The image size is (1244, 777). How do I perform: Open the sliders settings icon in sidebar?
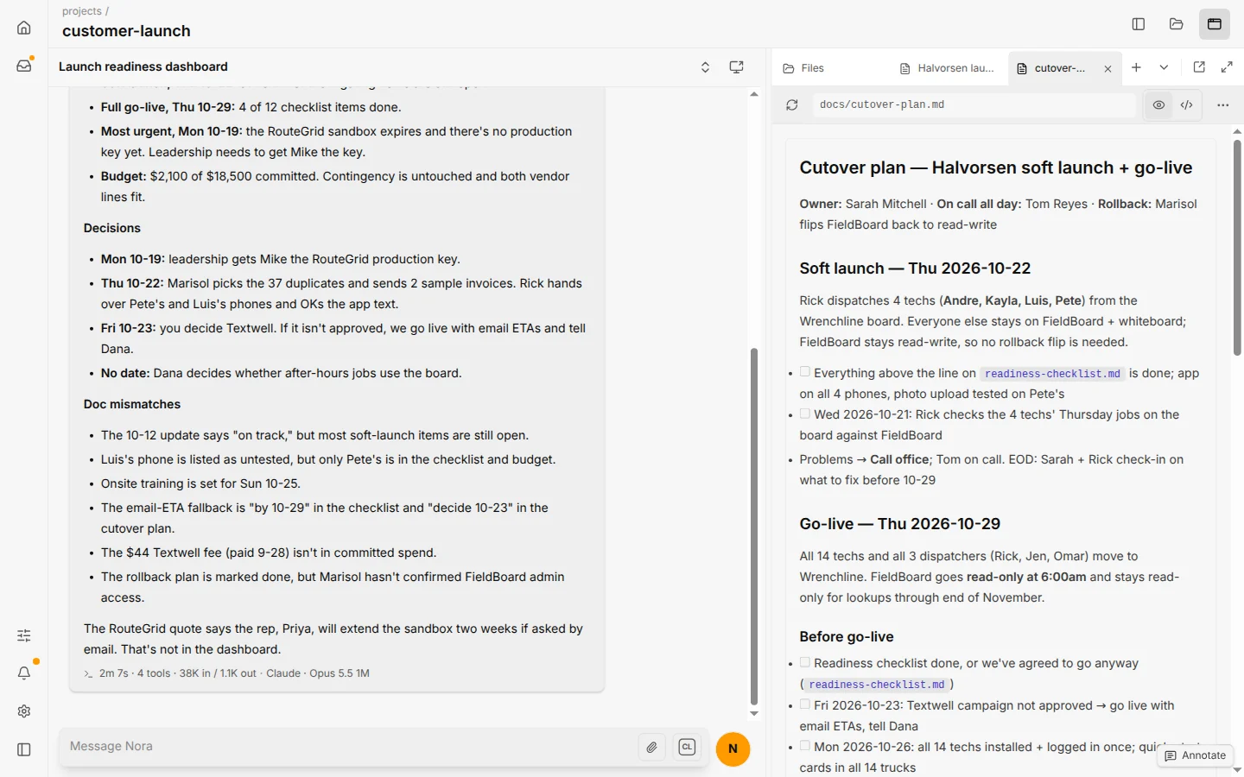pyautogui.click(x=24, y=635)
